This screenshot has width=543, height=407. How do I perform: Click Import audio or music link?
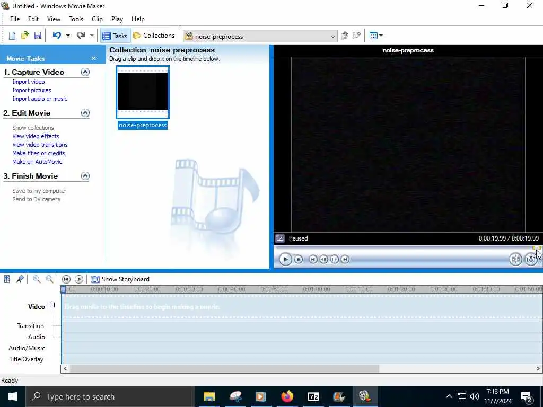(39, 99)
